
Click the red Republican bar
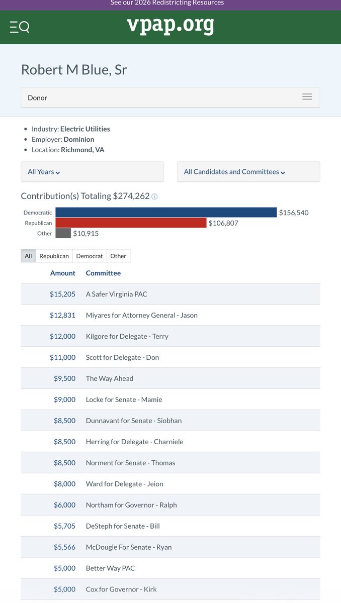pyautogui.click(x=131, y=223)
